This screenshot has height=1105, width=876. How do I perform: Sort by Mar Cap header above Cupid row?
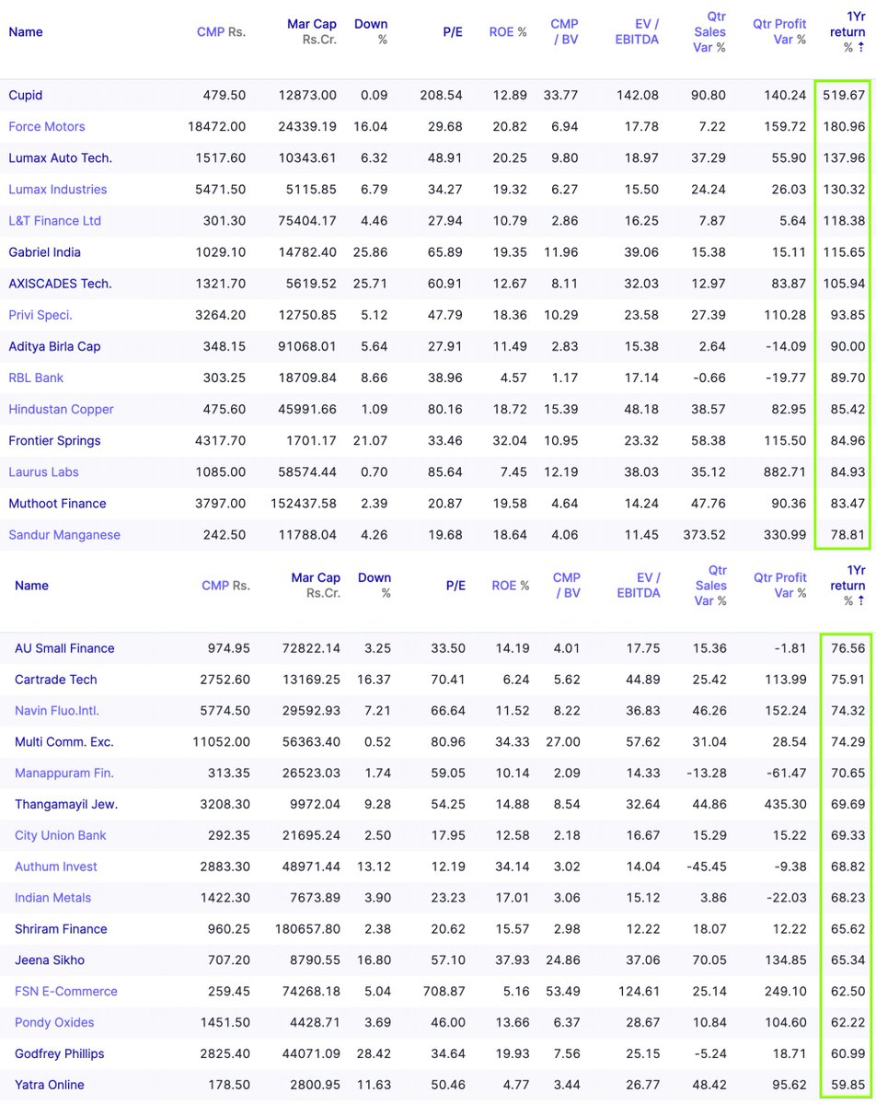pyautogui.click(x=312, y=31)
